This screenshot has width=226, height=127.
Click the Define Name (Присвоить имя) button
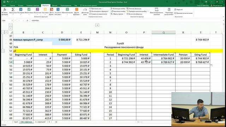pyautogui.click(x=95, y=8)
